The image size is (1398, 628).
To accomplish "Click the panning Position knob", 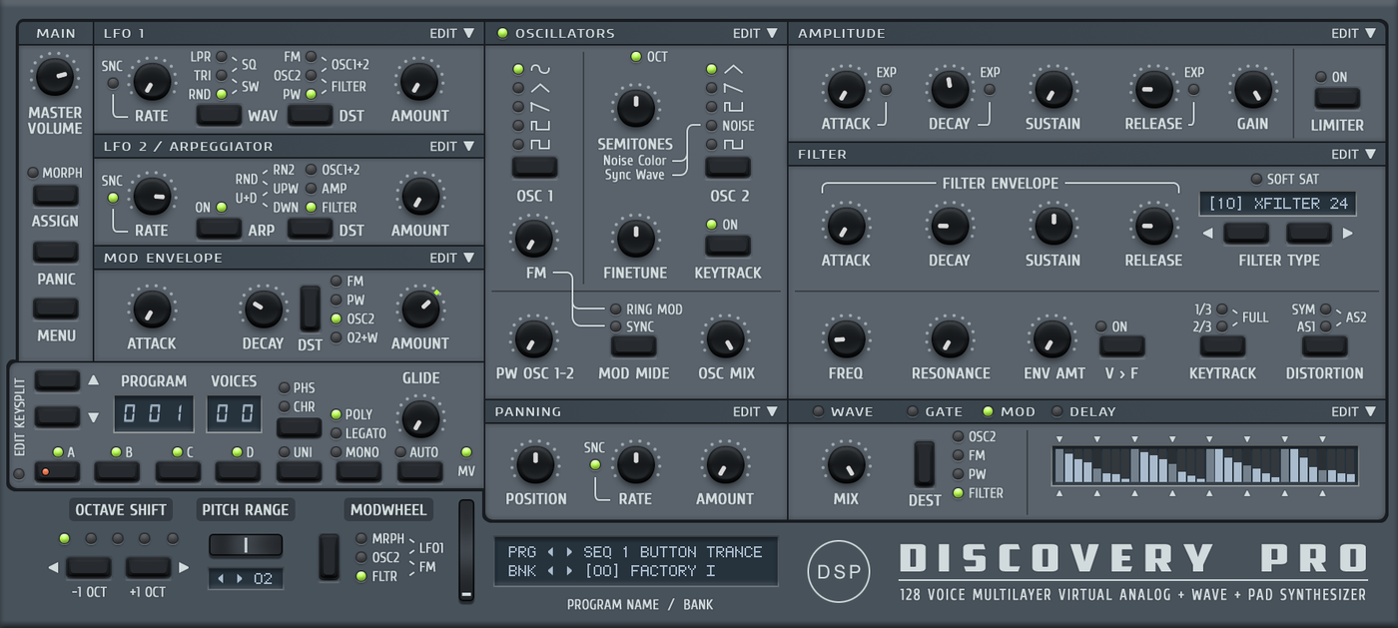I will tap(535, 463).
